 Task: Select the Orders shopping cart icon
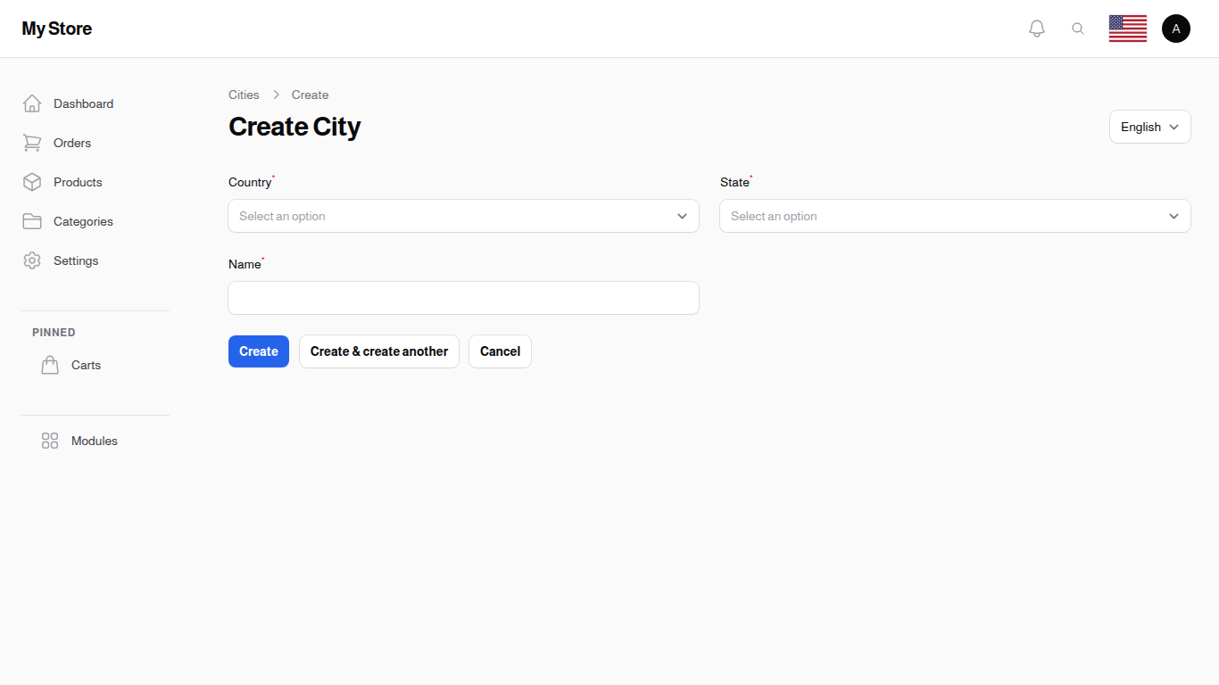pos(32,143)
